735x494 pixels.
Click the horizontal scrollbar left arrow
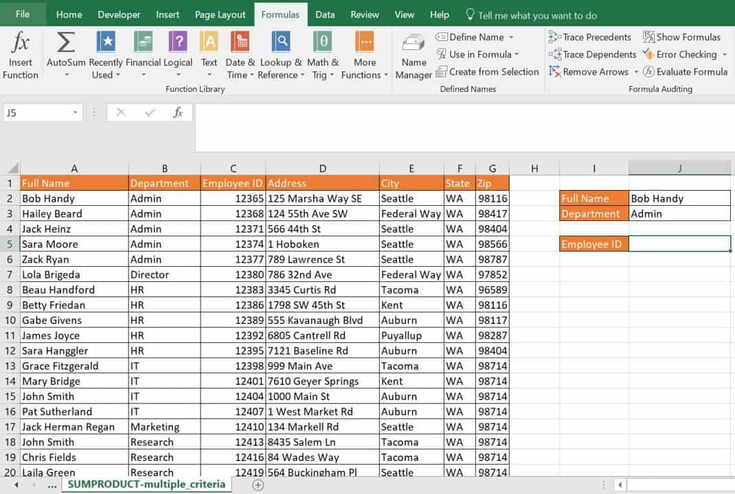pos(620,485)
